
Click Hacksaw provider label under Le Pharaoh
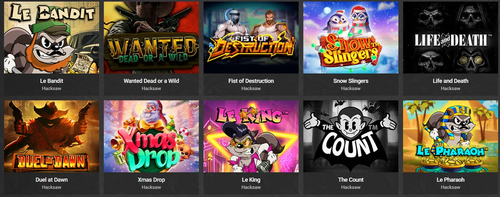pyautogui.click(x=450, y=187)
